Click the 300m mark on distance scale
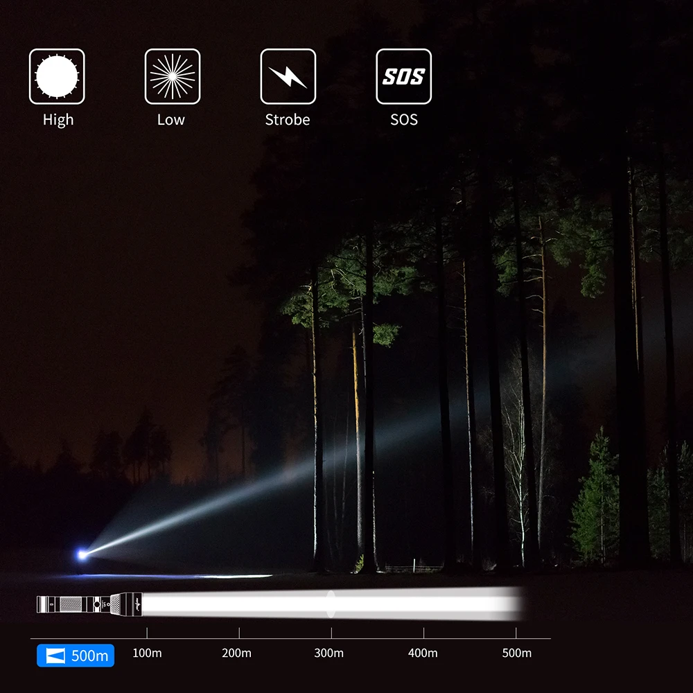The height and width of the screenshot is (693, 693). tap(328, 653)
